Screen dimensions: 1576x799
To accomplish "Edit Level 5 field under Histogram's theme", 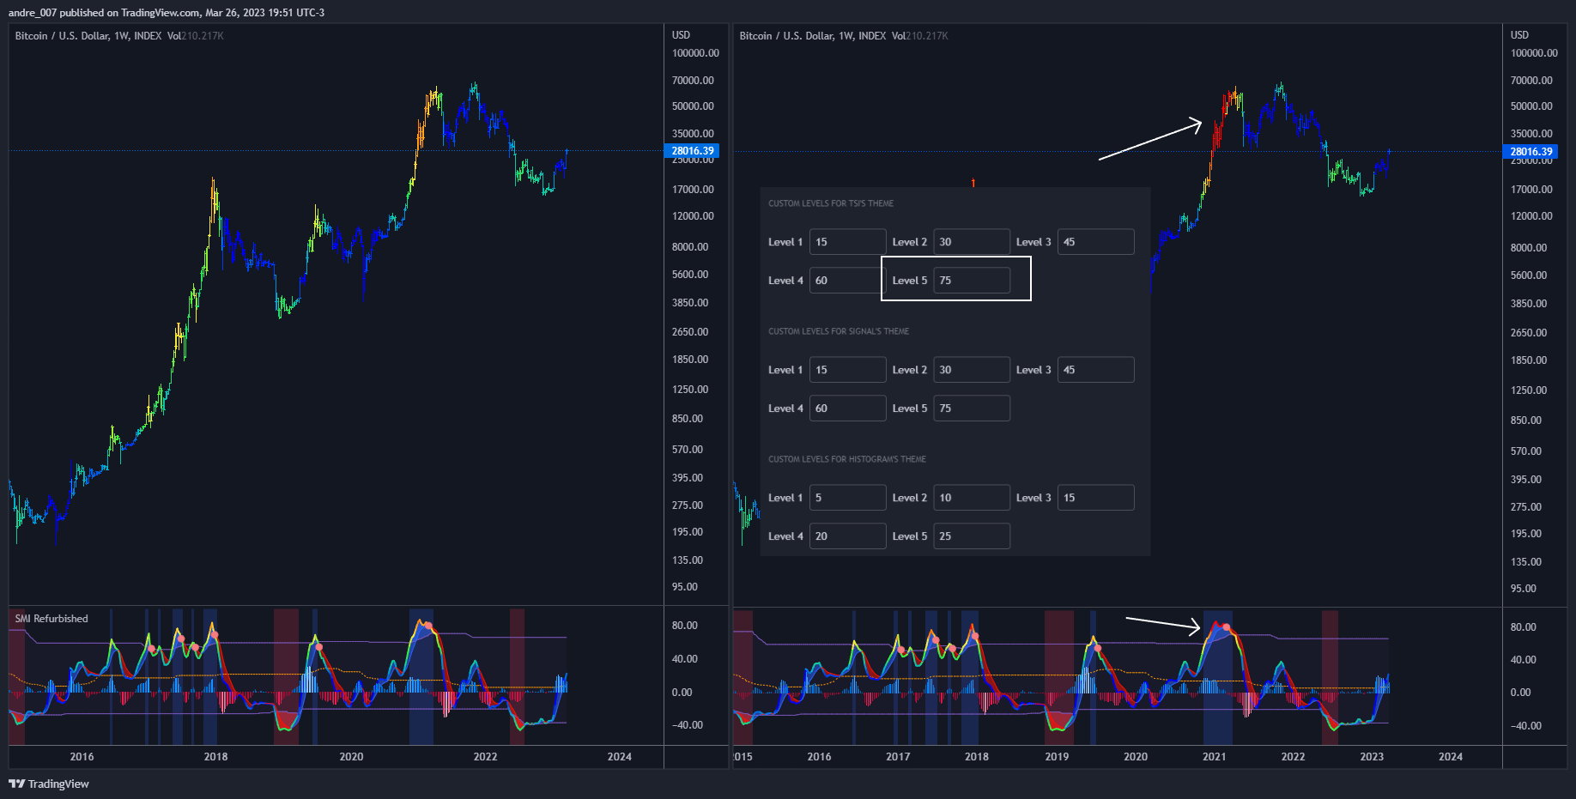I will pos(972,536).
